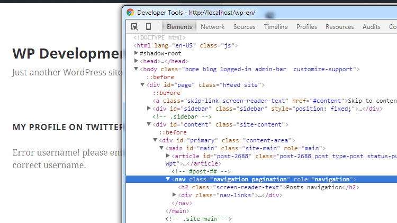Expand the div id="sidebar" node
397x223 pixels.
pos(149,108)
